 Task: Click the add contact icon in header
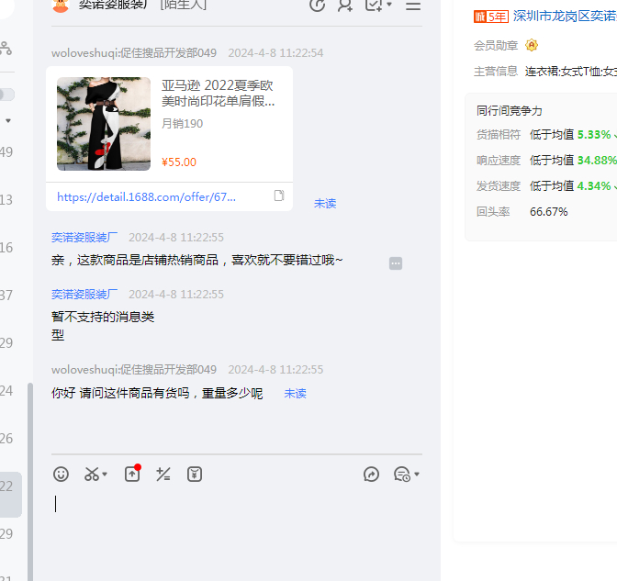tap(345, 6)
